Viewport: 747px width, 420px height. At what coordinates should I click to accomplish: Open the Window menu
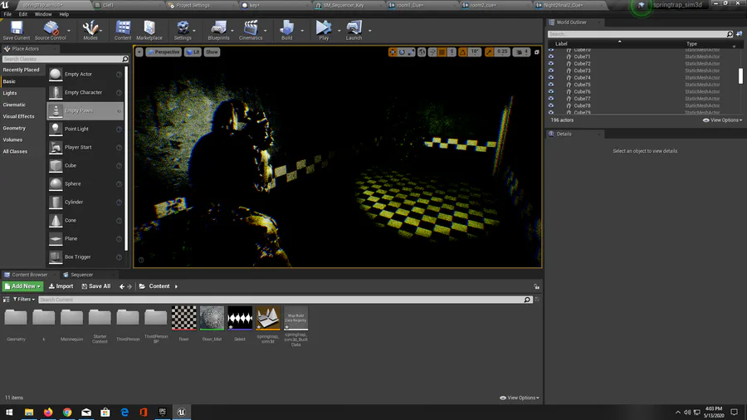(x=42, y=14)
